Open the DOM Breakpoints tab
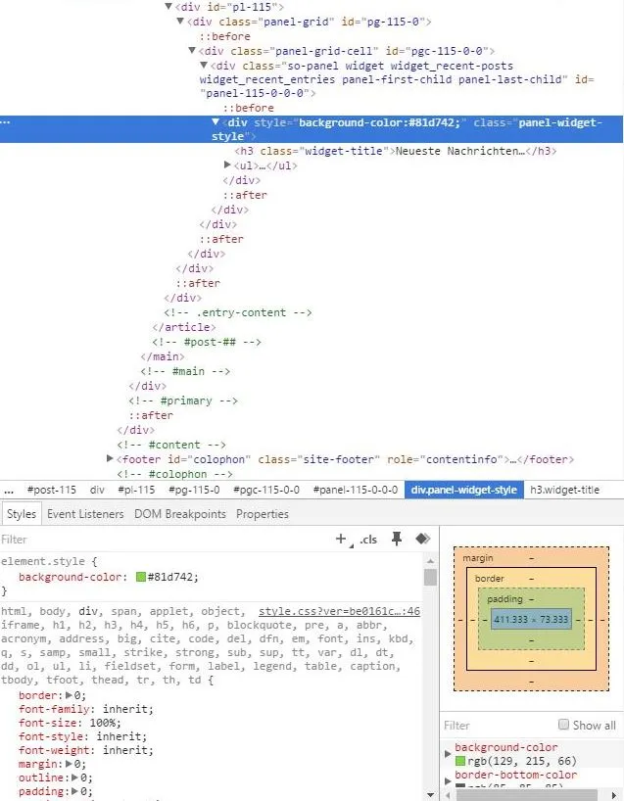 (x=180, y=514)
